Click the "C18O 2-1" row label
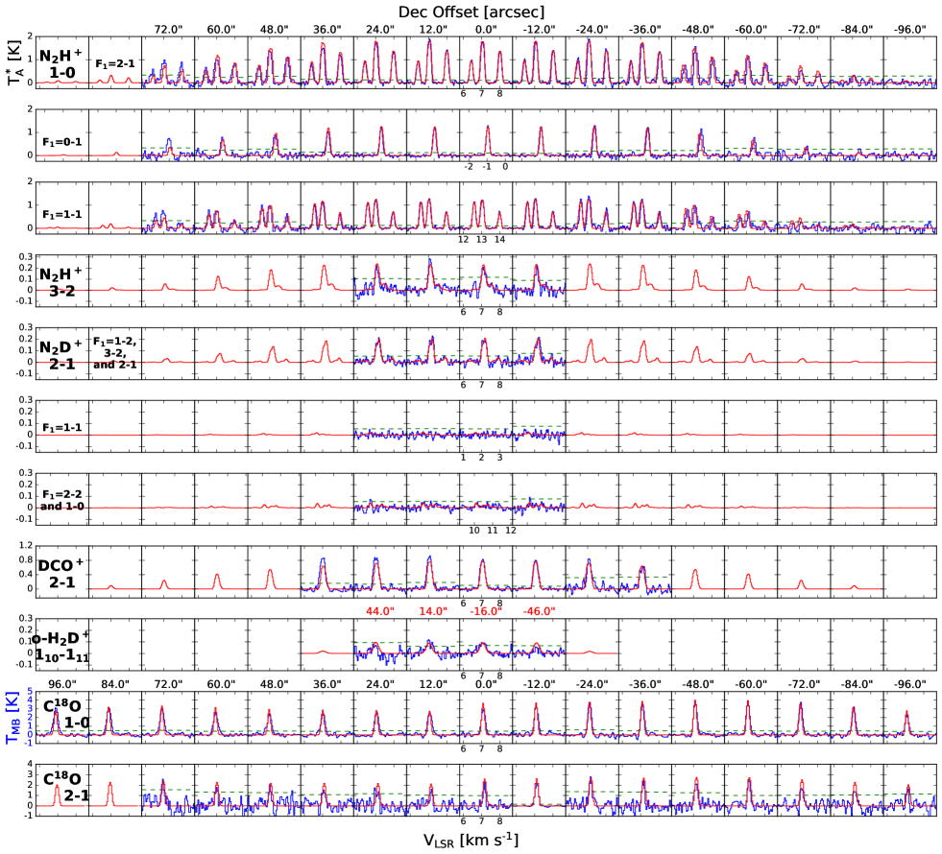The width and height of the screenshot is (942, 854). (x=66, y=787)
